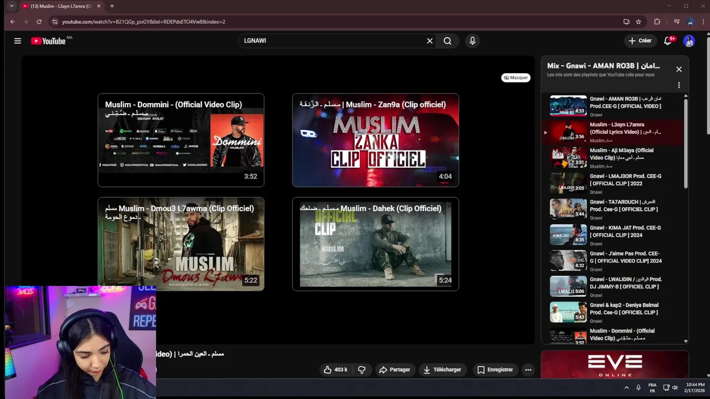
Task: Open browser media controls icon
Action: [677, 22]
